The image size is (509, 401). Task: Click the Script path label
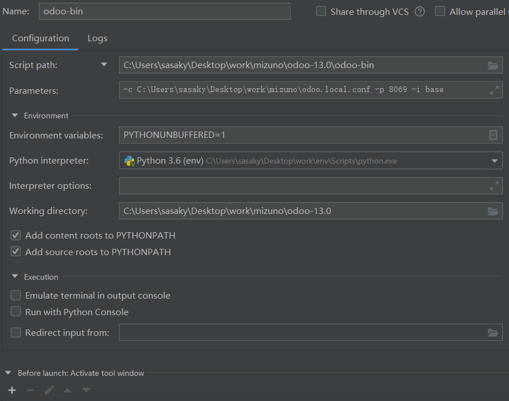(x=33, y=65)
